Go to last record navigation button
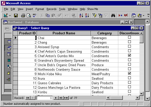This screenshot has height=107, width=151. (61, 98)
